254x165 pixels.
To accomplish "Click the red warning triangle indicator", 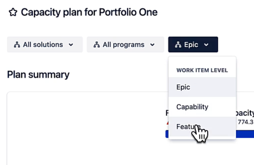I will (x=167, y=123).
